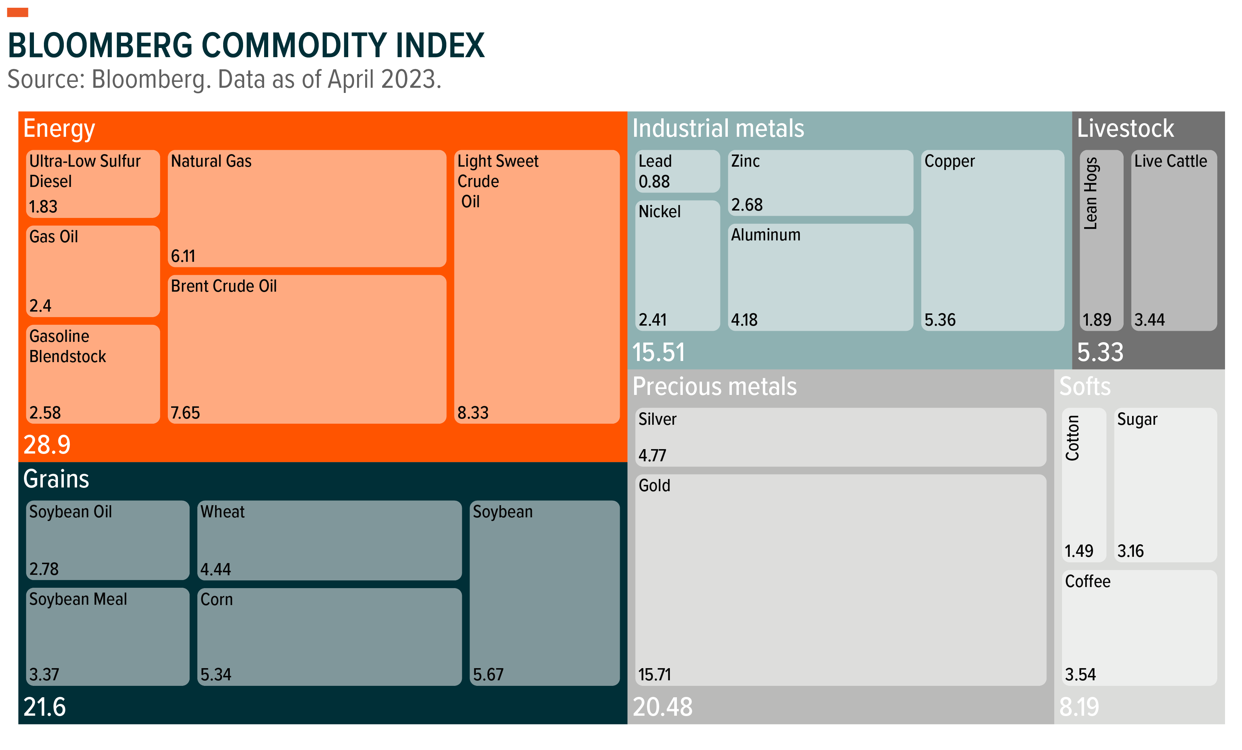Click the Livestock group heading
The width and height of the screenshot is (1242, 750).
(1125, 128)
